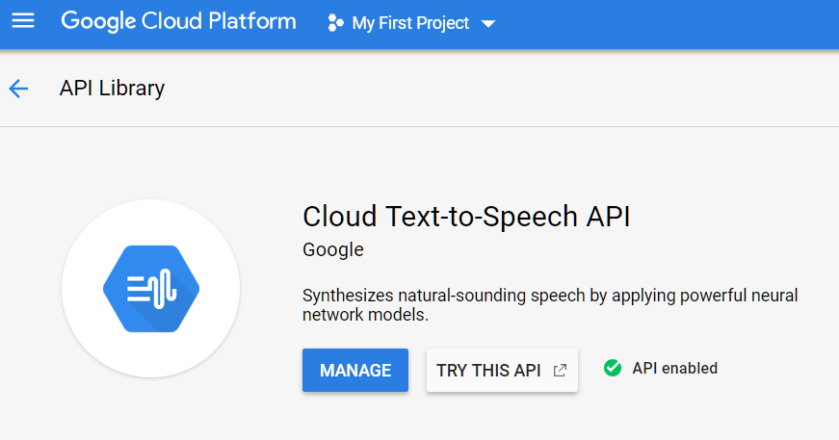The height and width of the screenshot is (440, 839).
Task: Open the Google publisher link
Action: click(333, 249)
